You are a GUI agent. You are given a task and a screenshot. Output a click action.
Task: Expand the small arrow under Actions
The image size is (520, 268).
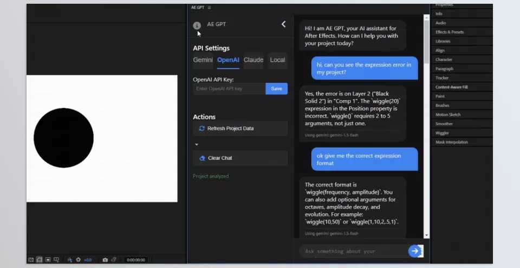(197, 145)
